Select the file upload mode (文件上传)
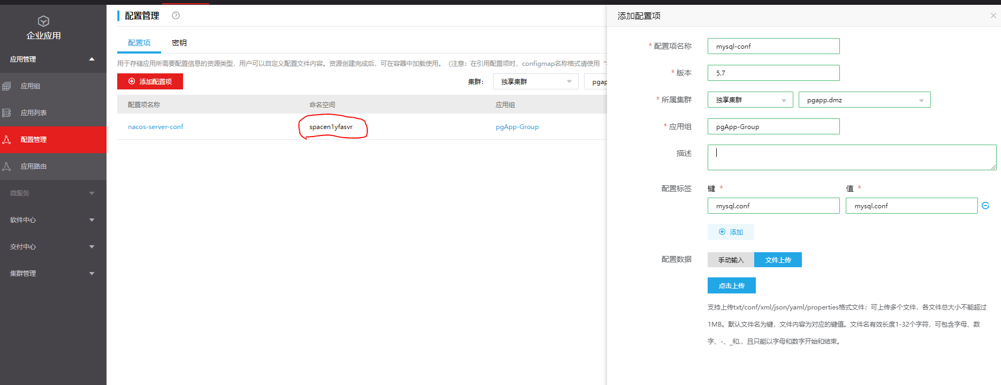1001x385 pixels. 778,260
